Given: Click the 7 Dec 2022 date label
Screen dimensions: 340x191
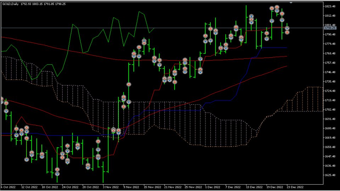Looking at the screenshot, I should (x=233, y=187).
